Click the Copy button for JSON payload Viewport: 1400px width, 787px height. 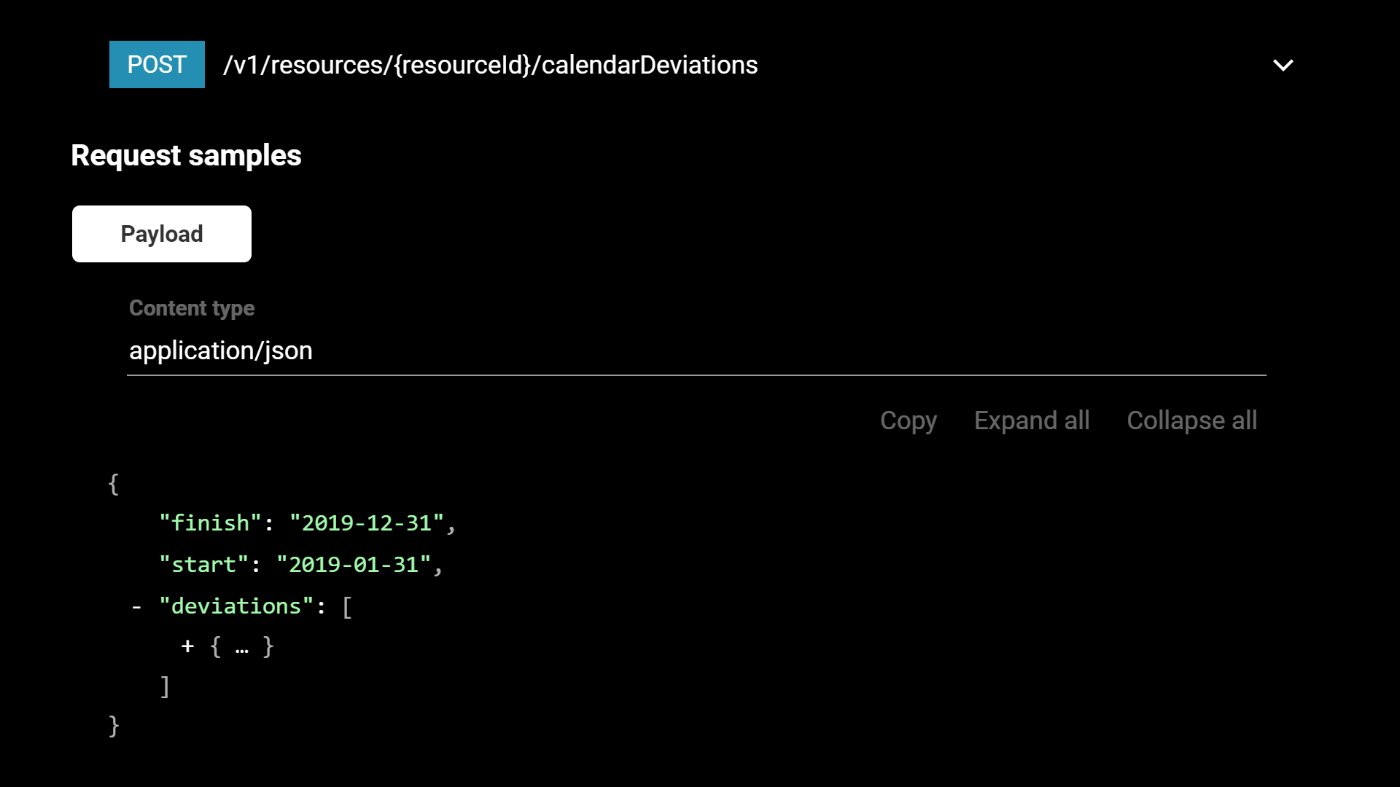[x=909, y=420]
